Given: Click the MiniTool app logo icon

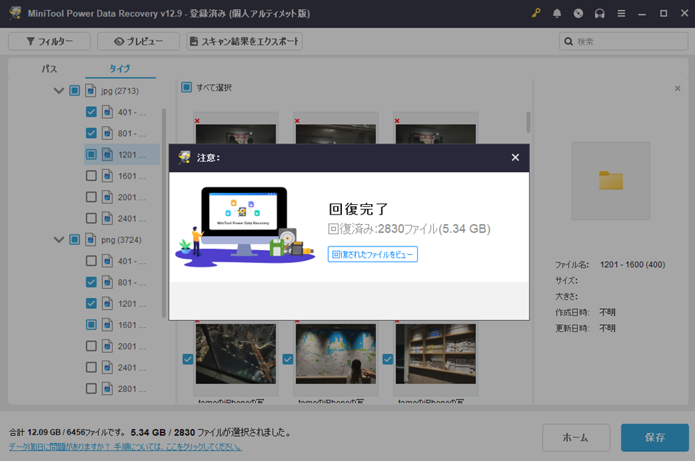Looking at the screenshot, I should (15, 13).
